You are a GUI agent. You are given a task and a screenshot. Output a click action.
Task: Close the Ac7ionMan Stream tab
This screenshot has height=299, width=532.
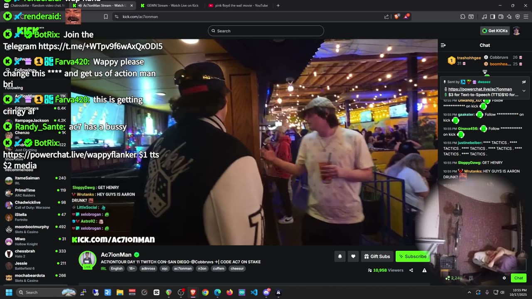click(x=131, y=5)
